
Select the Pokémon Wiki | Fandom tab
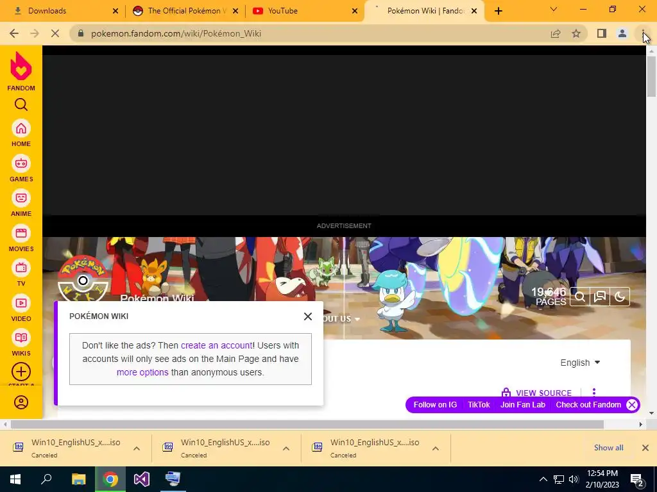click(424, 11)
